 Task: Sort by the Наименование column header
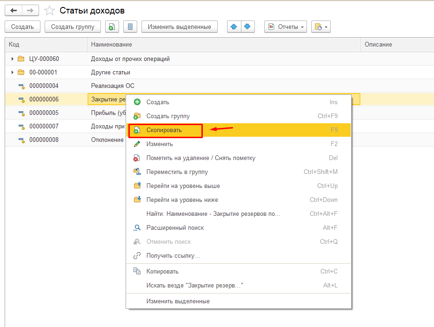pyautogui.click(x=224, y=45)
